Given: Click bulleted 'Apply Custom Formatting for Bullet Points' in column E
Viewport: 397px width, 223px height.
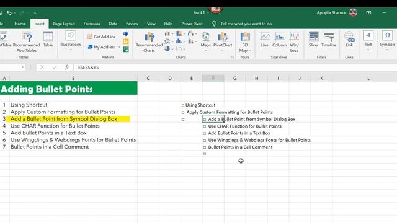Looking at the screenshot, I should [x=228, y=112].
